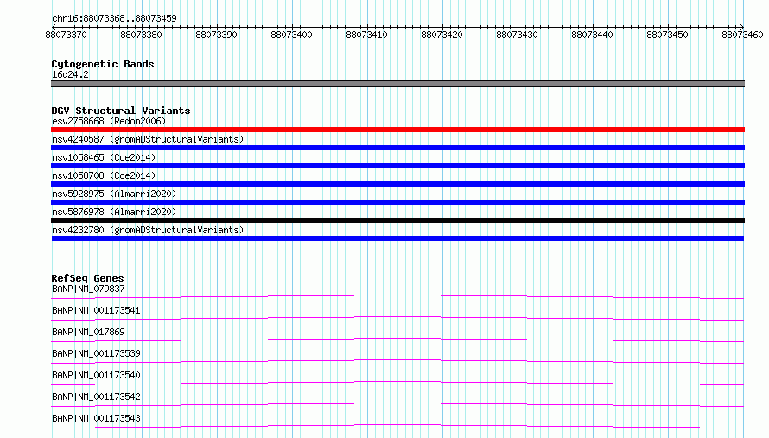The height and width of the screenshot is (438, 769).
Task: Open variant nsv4232780 (gnomADStructuralVariants) label
Action: click(148, 230)
